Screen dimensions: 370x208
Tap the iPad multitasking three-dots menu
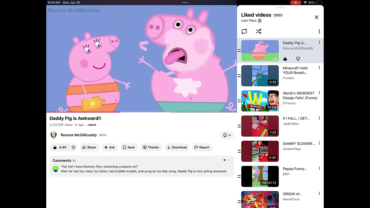click(185, 3)
